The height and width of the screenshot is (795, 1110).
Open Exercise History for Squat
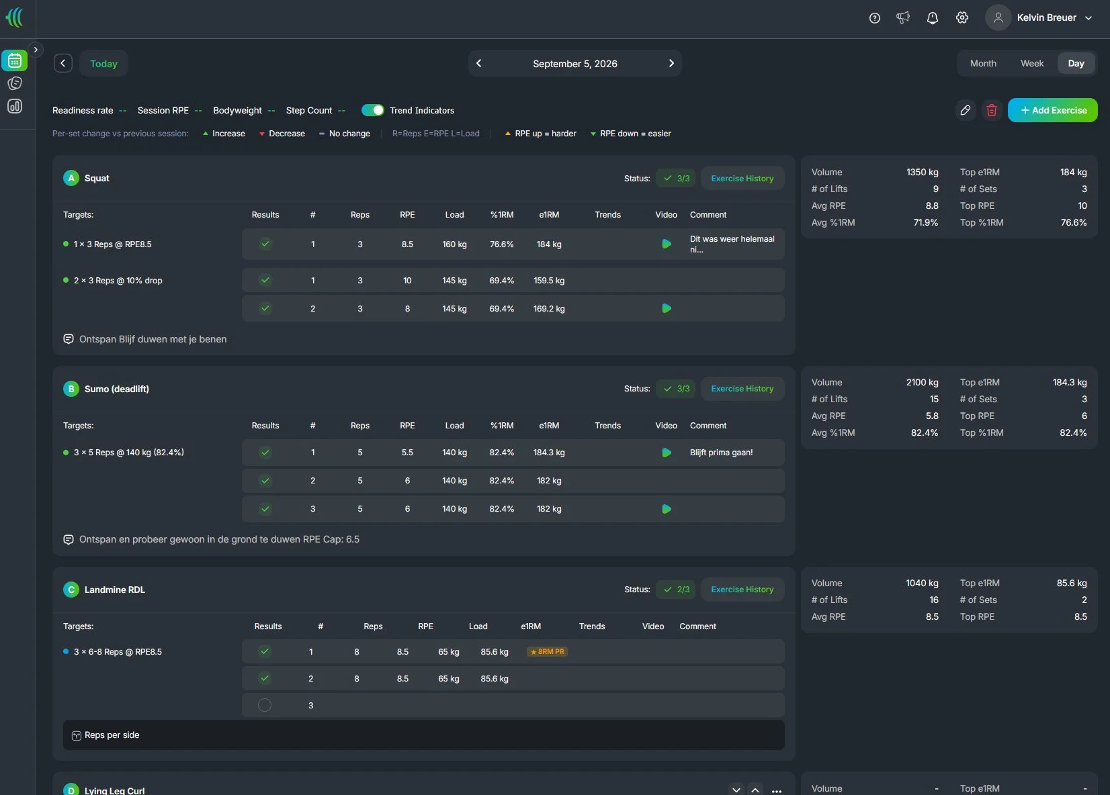(x=742, y=179)
